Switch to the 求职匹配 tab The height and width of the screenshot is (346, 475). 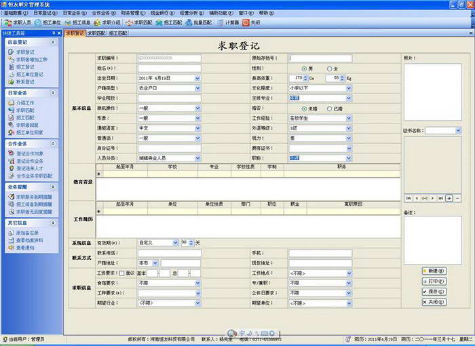[96, 33]
